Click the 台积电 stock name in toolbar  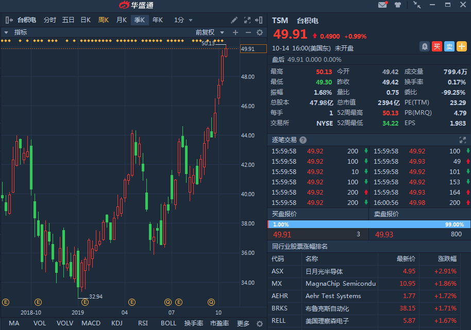coord(27,20)
